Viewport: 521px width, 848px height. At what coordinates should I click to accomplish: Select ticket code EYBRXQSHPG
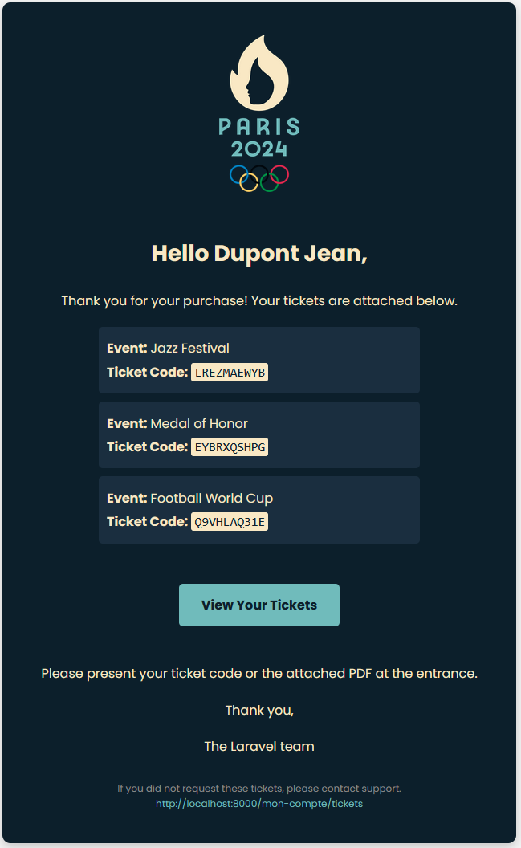230,446
